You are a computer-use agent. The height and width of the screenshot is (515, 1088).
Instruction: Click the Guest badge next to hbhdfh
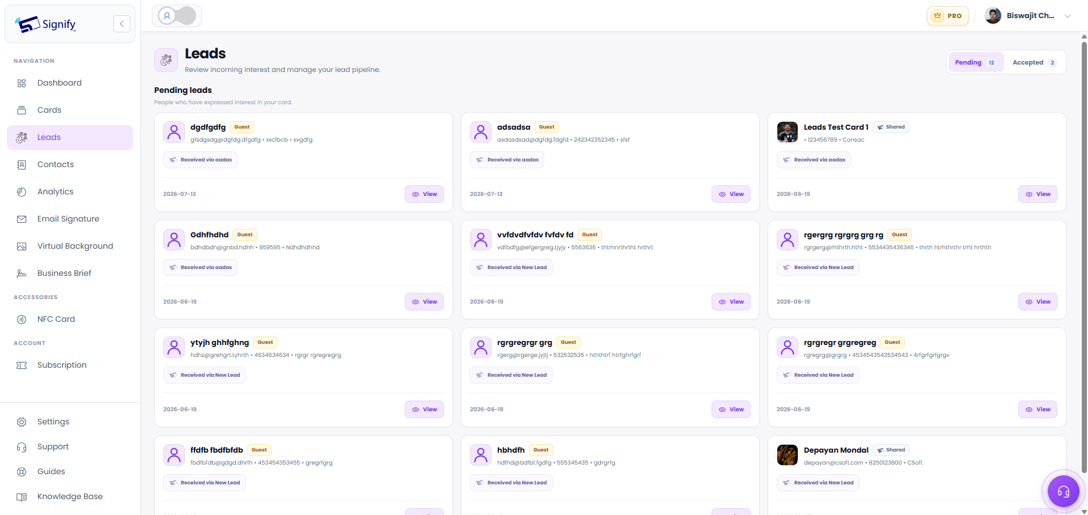[x=541, y=450]
